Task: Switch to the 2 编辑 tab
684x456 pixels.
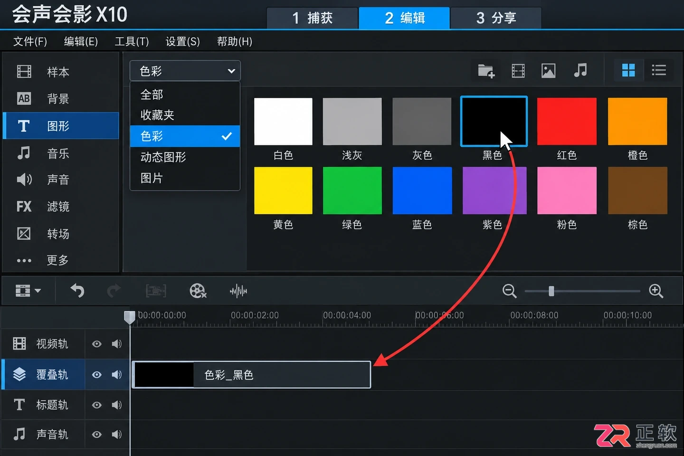Action: [404, 18]
